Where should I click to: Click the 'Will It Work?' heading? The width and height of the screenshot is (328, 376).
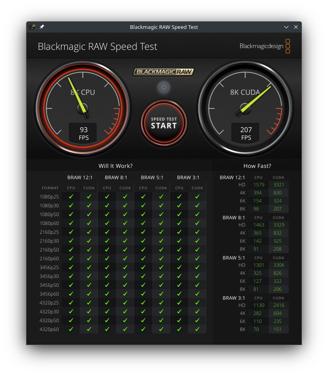(x=115, y=166)
